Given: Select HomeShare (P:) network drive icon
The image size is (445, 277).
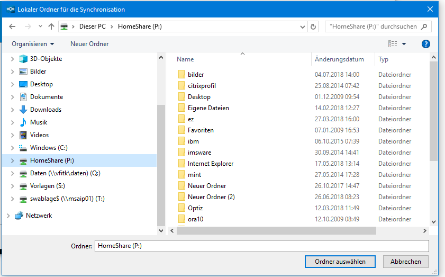Looking at the screenshot, I should 23,161.
